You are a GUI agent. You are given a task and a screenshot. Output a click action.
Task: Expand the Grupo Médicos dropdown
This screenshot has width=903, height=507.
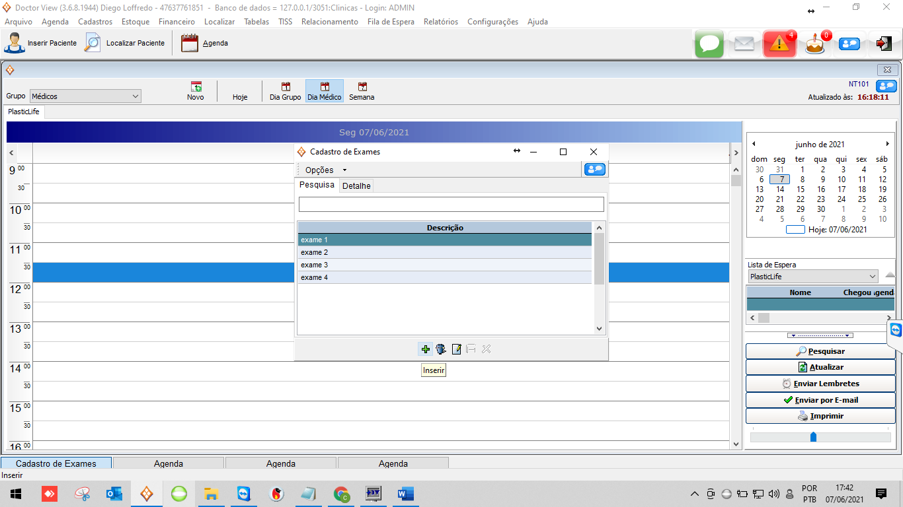point(135,96)
